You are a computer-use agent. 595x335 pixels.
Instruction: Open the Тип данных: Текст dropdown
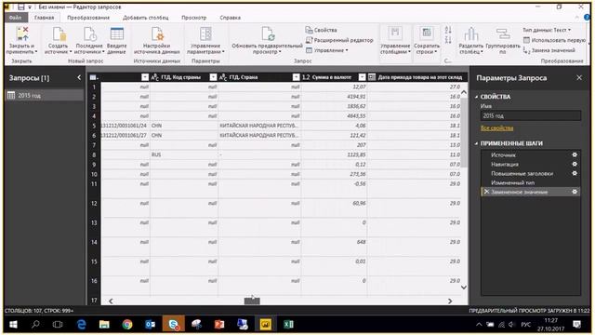click(x=547, y=30)
